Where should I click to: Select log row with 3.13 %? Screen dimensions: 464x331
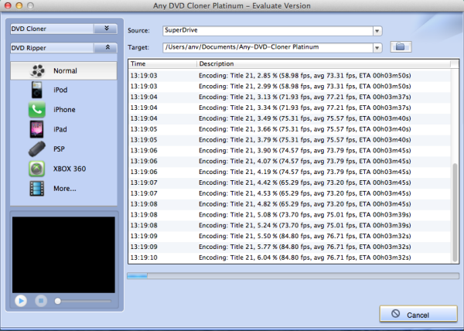pyautogui.click(x=290, y=97)
